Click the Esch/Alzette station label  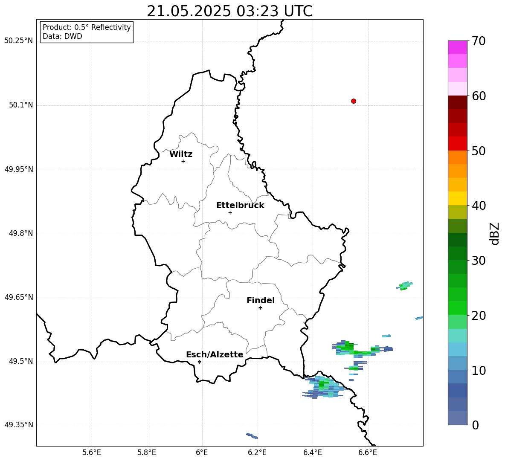[x=215, y=354]
